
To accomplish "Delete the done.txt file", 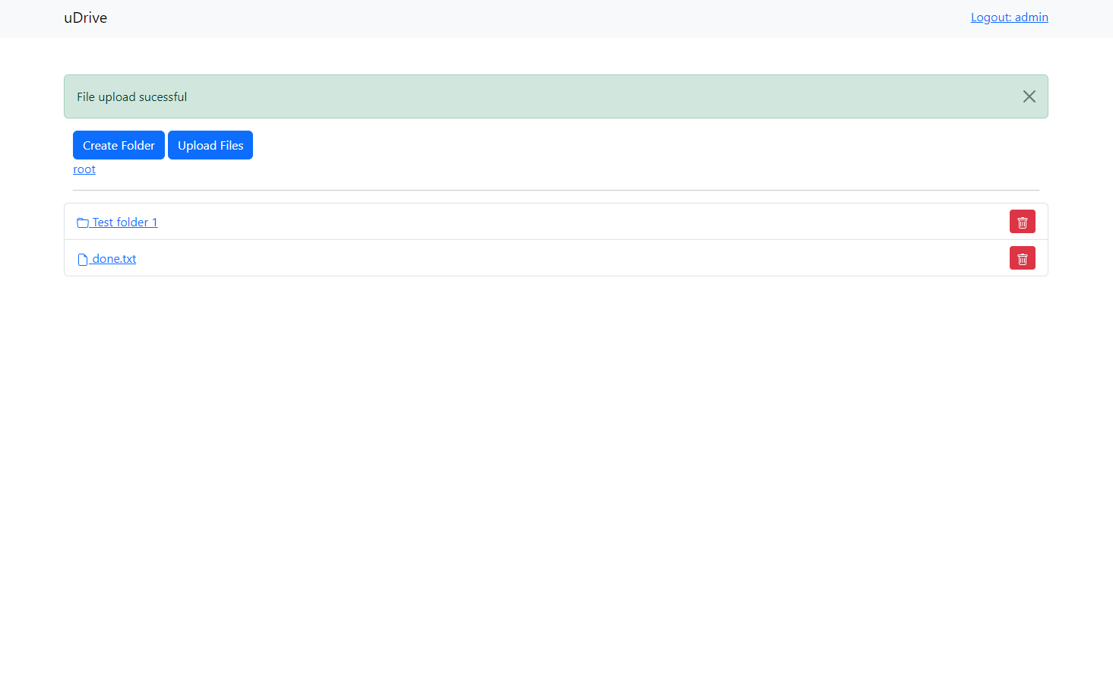I will [x=1022, y=258].
